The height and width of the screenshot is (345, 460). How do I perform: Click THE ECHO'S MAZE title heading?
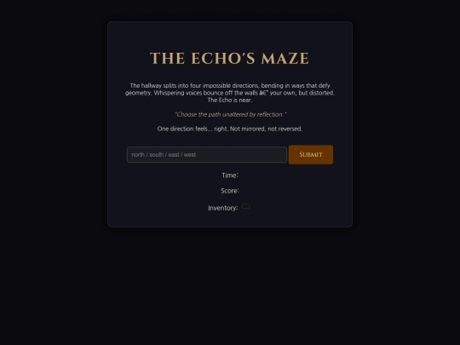click(230, 59)
